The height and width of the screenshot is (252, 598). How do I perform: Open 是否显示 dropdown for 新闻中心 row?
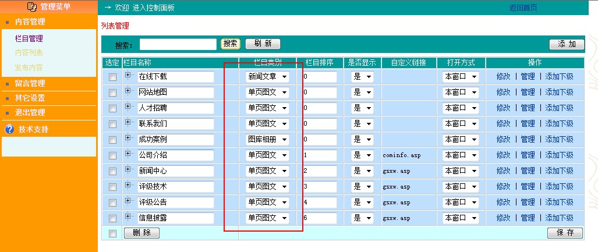362,171
